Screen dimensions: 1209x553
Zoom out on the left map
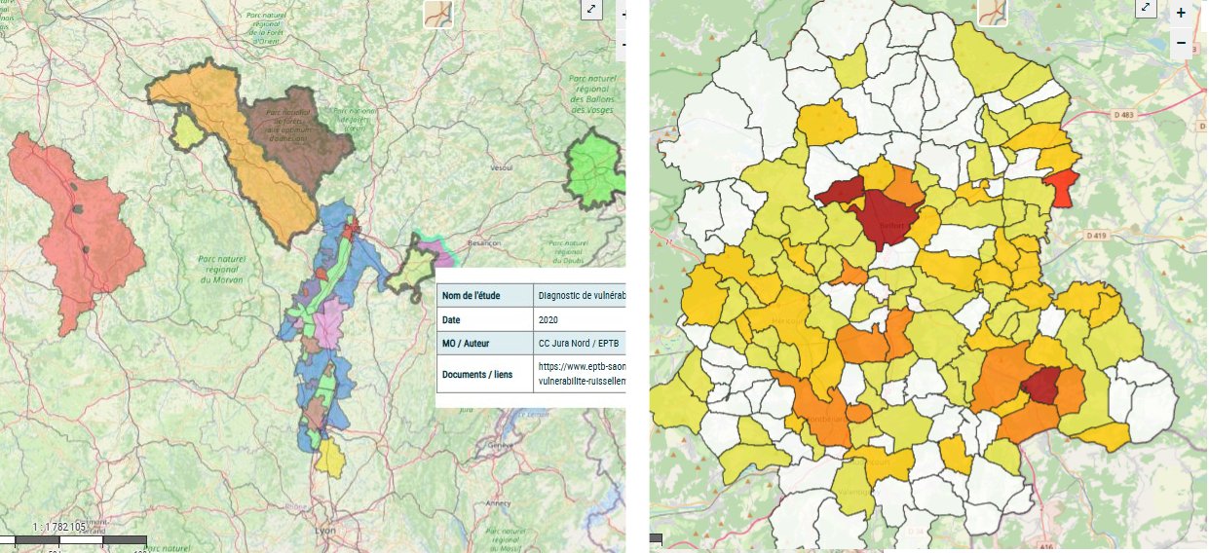[x=622, y=44]
